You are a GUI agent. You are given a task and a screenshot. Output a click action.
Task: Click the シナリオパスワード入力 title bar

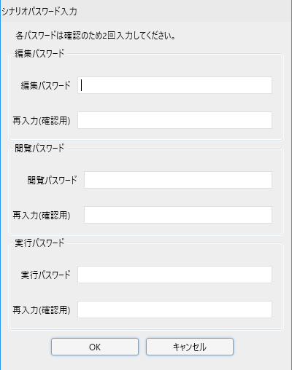[146, 11]
